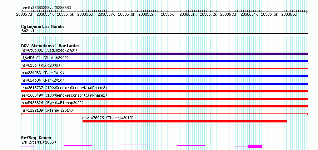Click the blue nsv824583 variant bar
Viewport: 318px width, 150px height.
point(164,76)
